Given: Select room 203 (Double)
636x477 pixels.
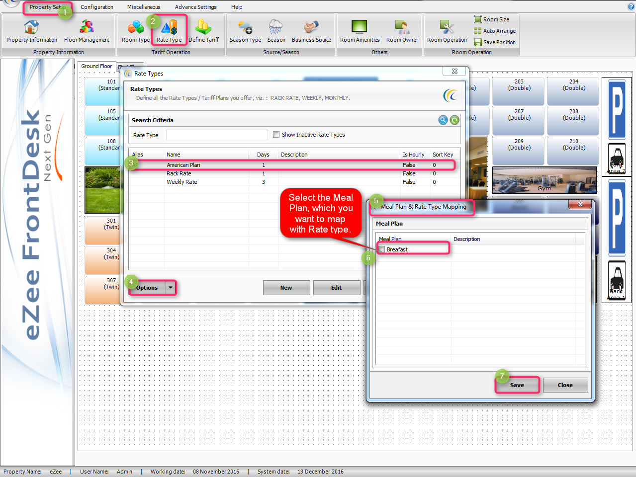Looking at the screenshot, I should [x=519, y=90].
